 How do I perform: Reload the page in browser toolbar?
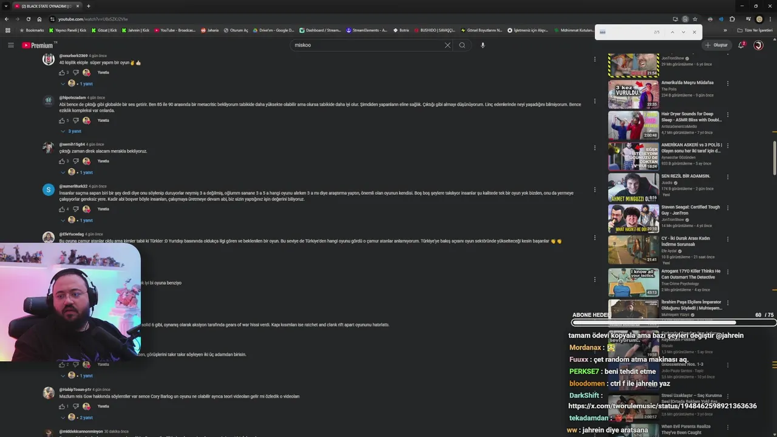[x=28, y=19]
